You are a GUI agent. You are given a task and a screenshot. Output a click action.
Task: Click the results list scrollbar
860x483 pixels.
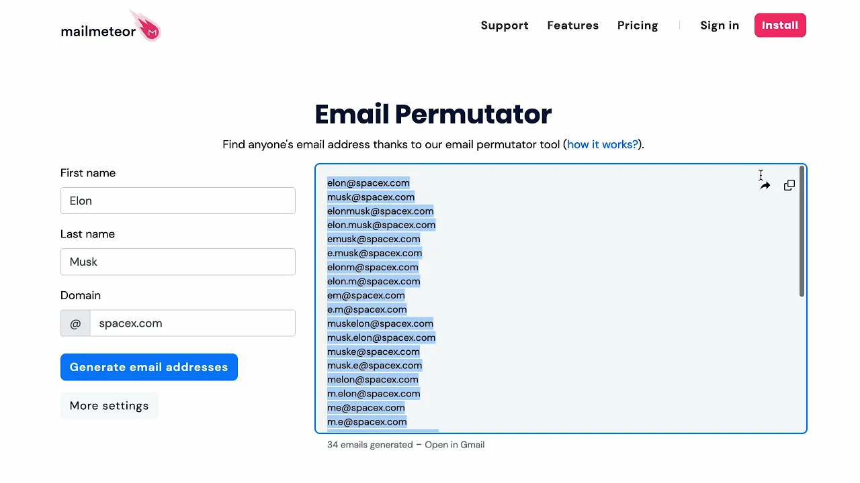pyautogui.click(x=802, y=231)
